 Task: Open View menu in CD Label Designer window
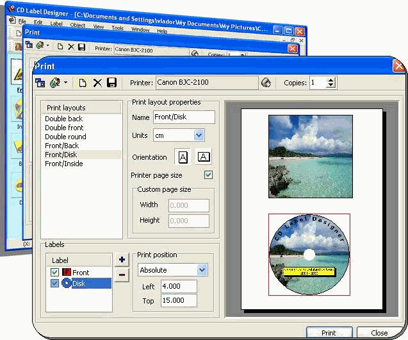click(x=99, y=26)
